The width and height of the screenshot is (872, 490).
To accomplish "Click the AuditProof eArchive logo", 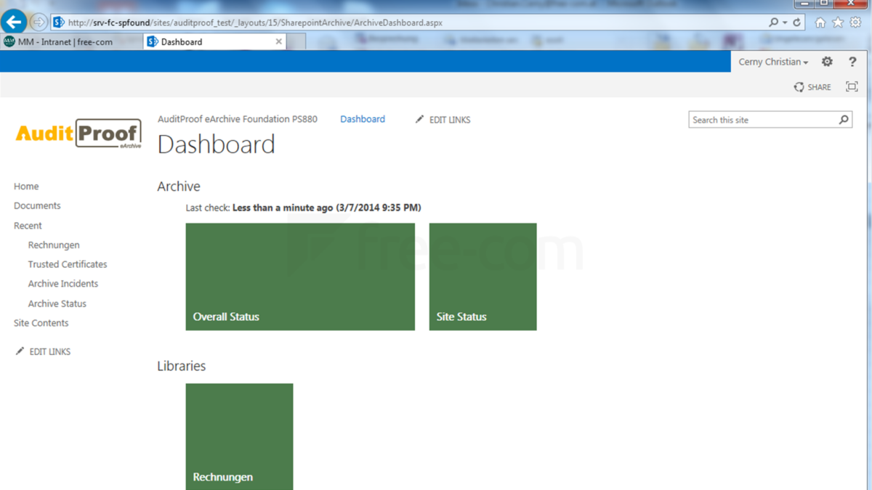I will coord(76,133).
